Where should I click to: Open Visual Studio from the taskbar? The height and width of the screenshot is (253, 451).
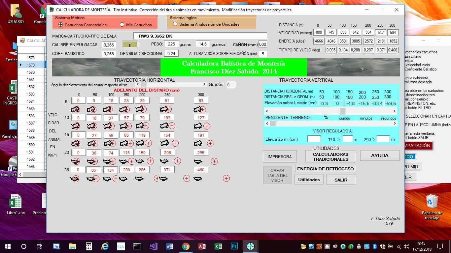154,246
